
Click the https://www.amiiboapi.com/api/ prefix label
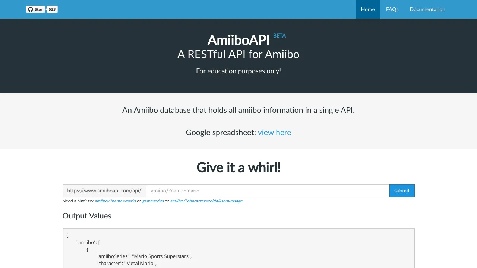click(104, 191)
